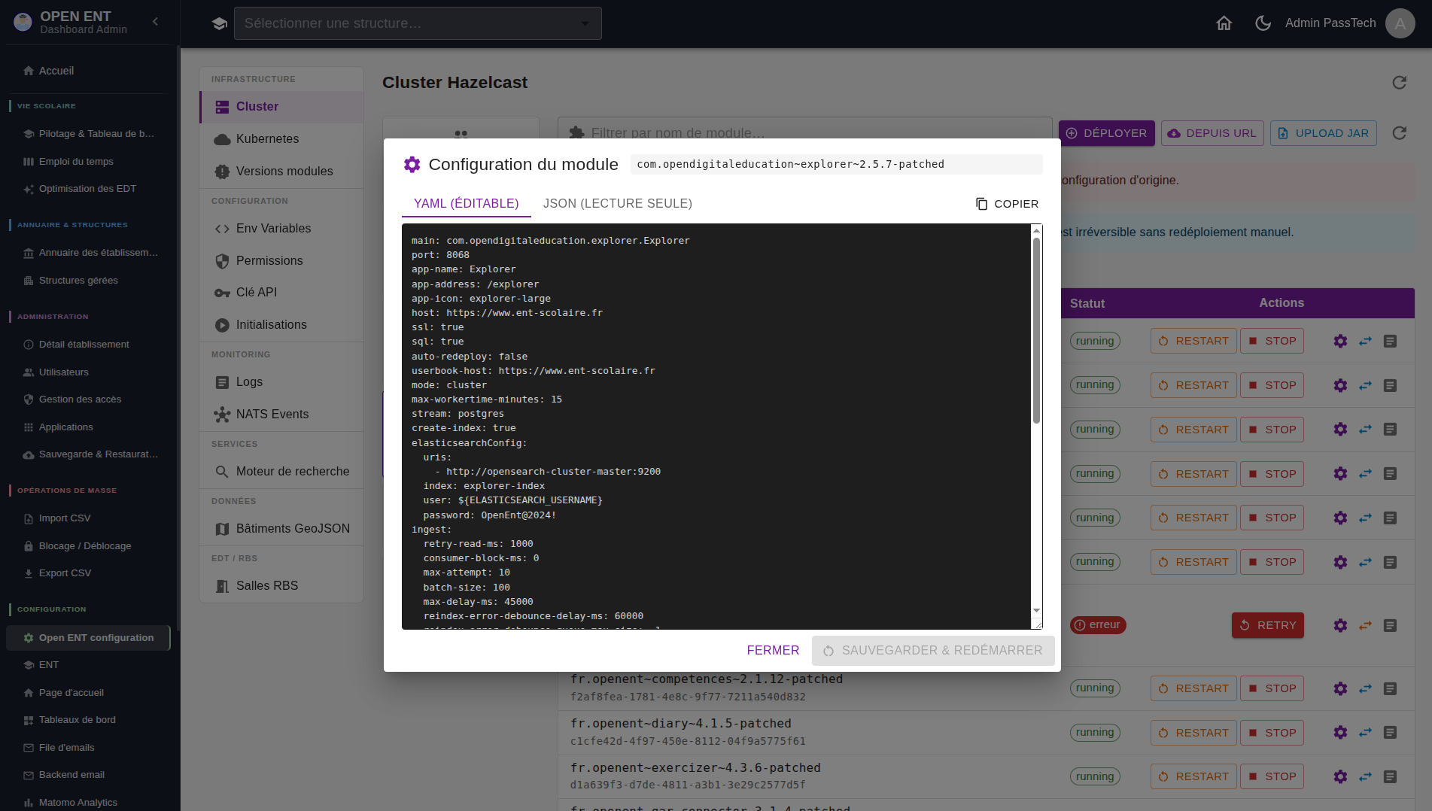Open the JSON (LECTURE SEULE) tab
This screenshot has width=1432, height=811.
(x=618, y=203)
